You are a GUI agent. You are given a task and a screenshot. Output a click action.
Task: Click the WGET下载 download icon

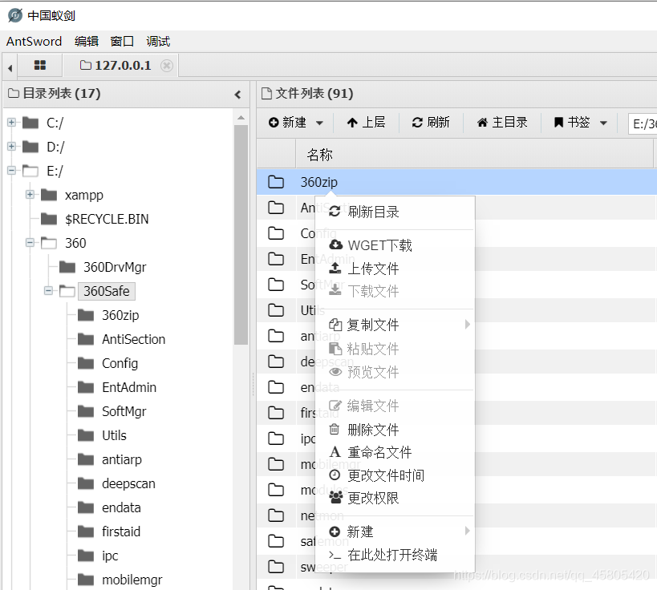click(336, 245)
